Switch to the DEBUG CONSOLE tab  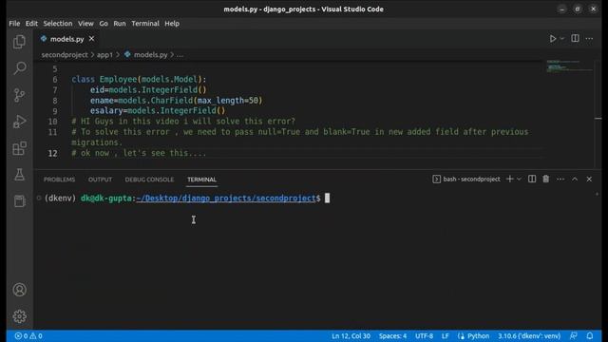point(149,180)
